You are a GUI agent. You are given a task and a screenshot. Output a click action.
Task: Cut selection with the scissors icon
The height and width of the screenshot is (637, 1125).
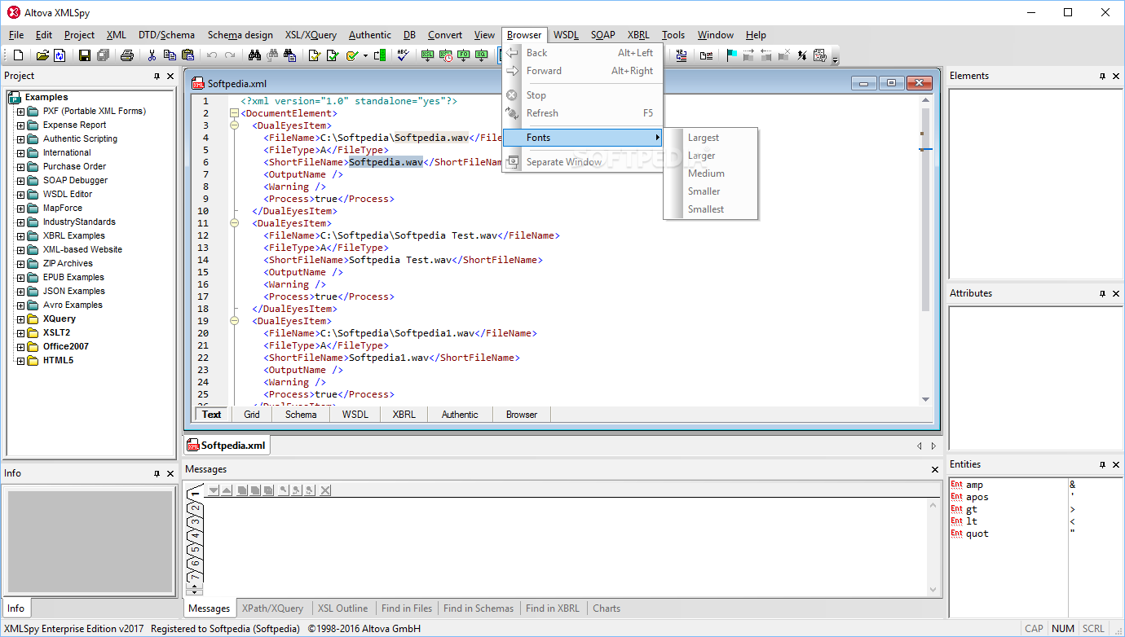point(152,55)
